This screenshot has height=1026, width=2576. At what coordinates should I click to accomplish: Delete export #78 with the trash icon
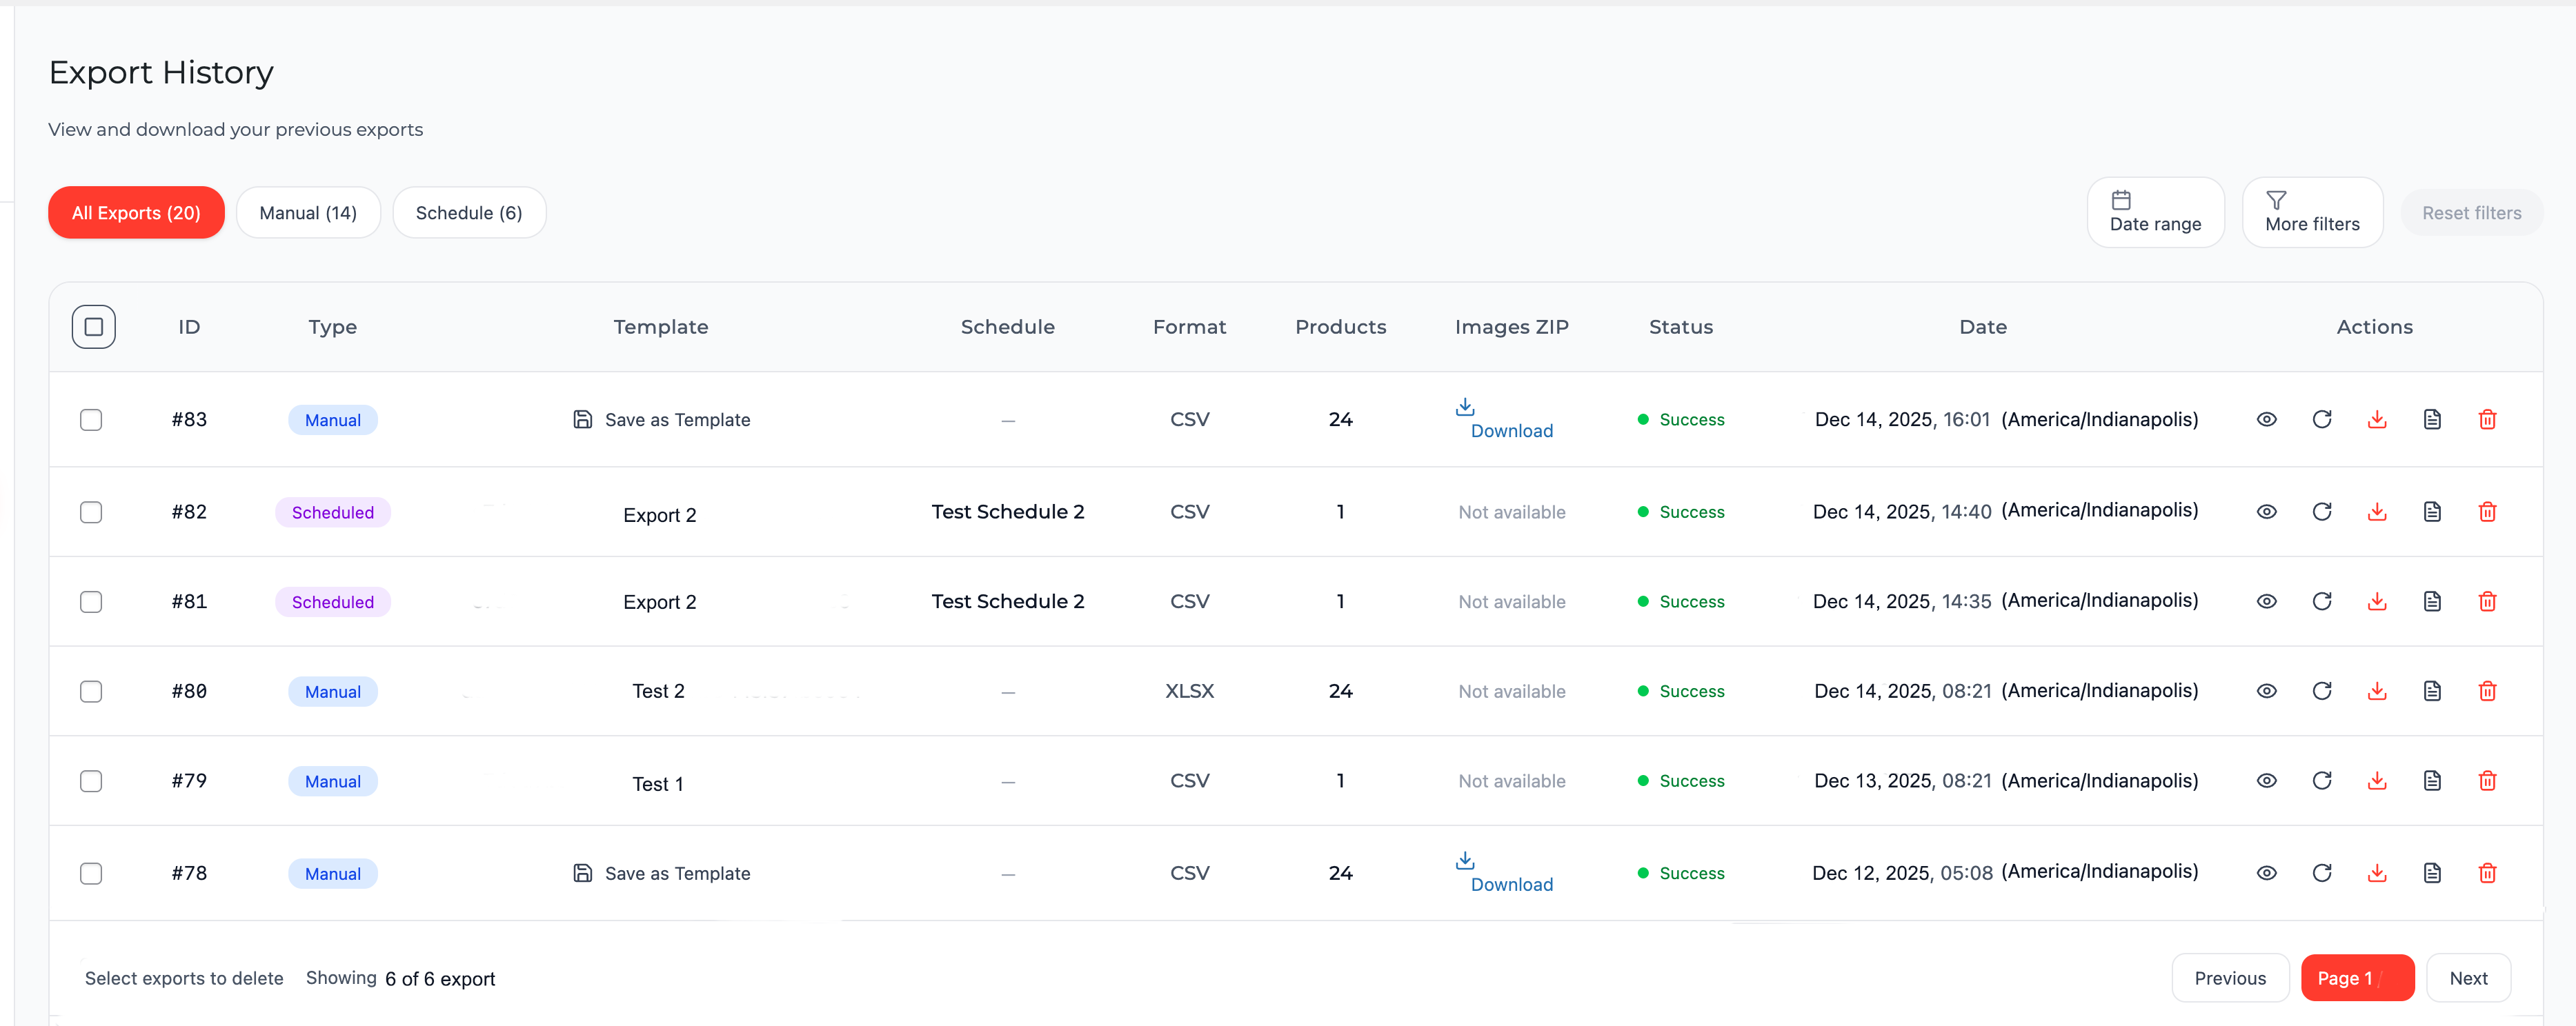pyautogui.click(x=2488, y=872)
